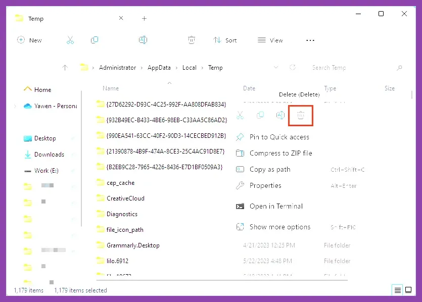The height and width of the screenshot is (302, 422).
Task: Click the horizontal scrollbar under file list
Action: (x=222, y=280)
